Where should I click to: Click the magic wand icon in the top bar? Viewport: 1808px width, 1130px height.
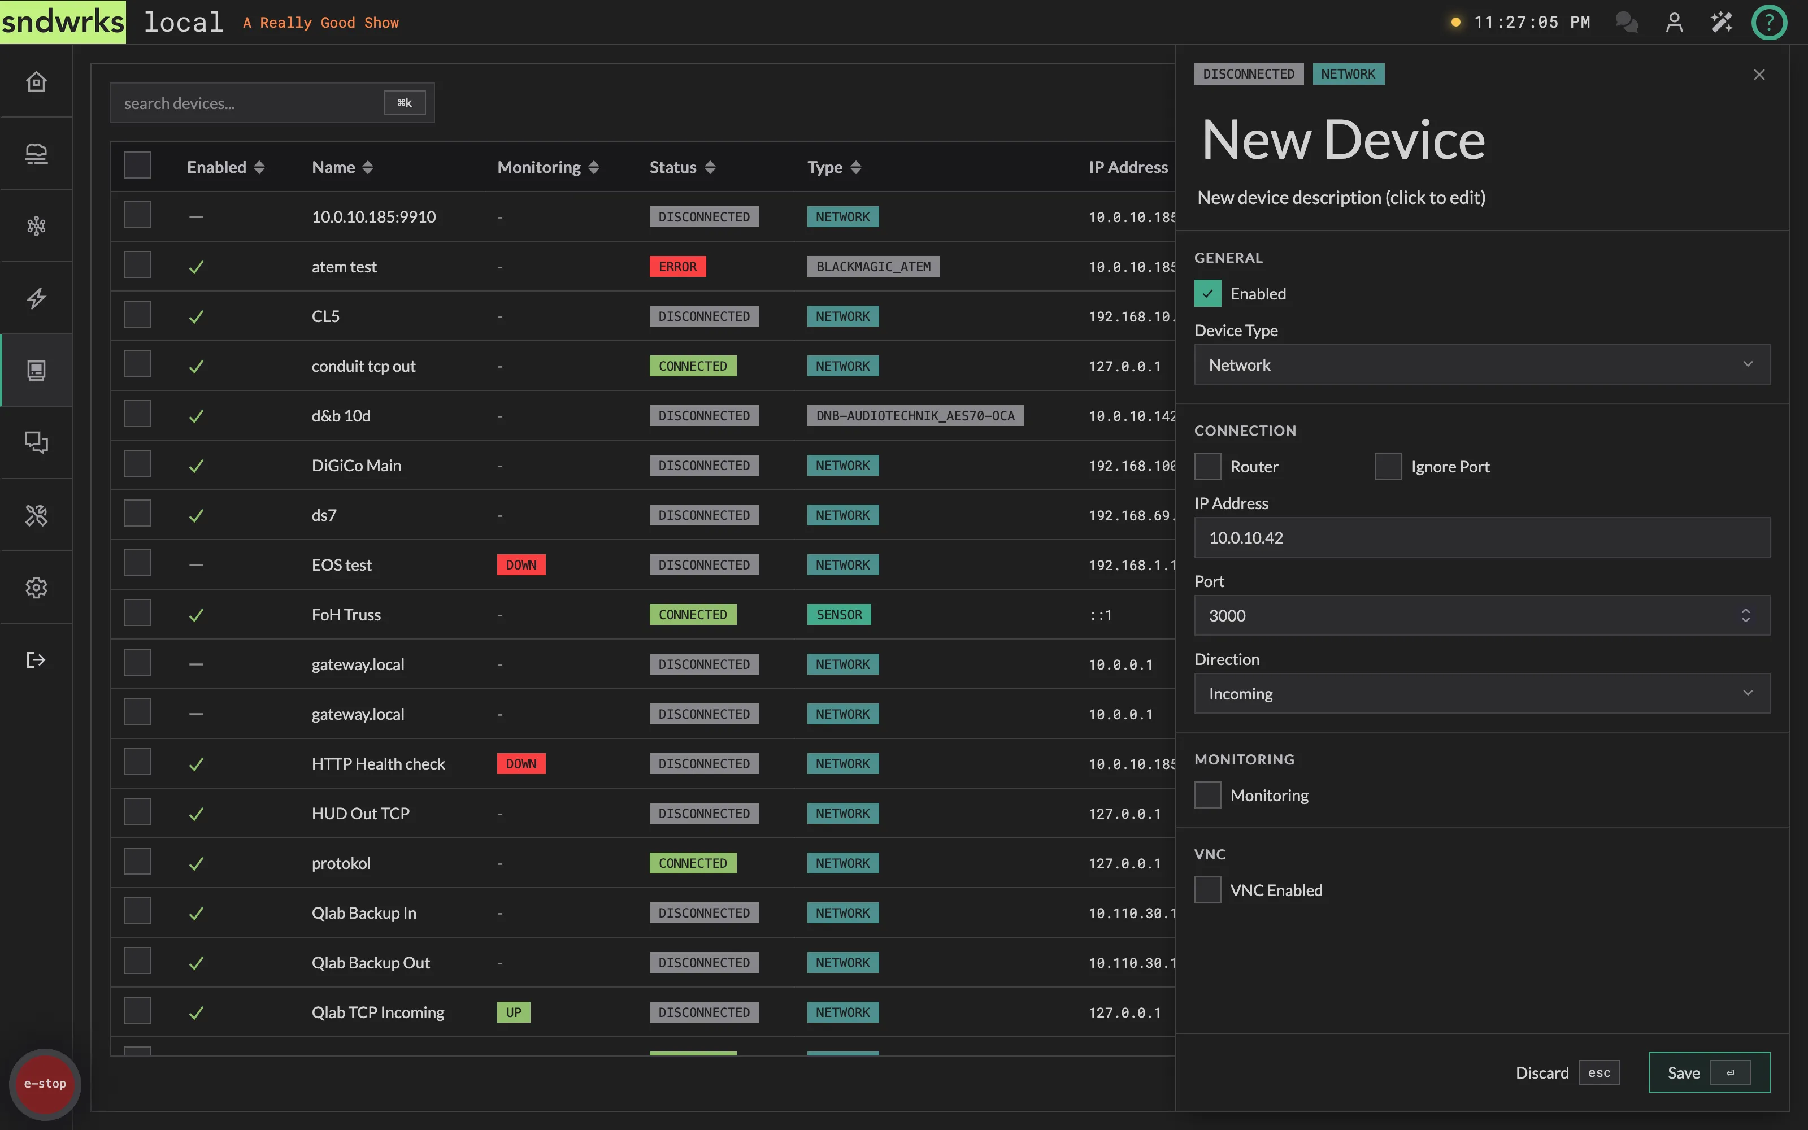(1722, 23)
